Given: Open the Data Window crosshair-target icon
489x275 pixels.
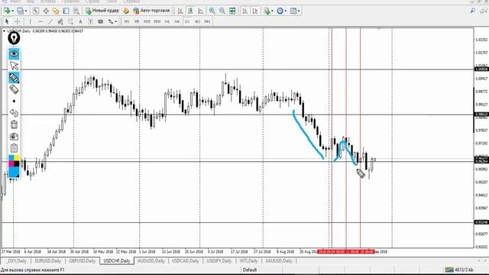Looking at the screenshot, I should pos(46,11).
